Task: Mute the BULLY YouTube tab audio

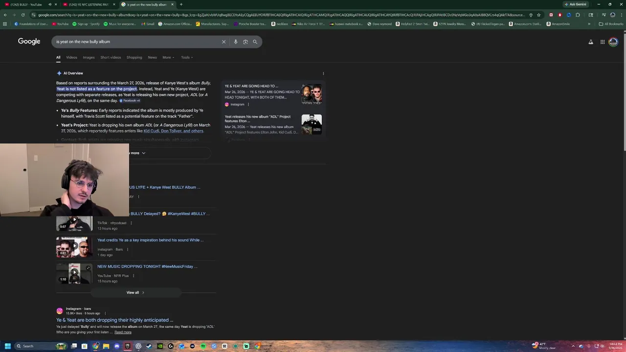Action: [x=49, y=4]
